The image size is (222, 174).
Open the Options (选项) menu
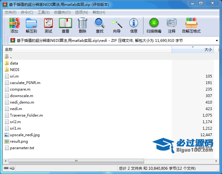tap(82, 12)
